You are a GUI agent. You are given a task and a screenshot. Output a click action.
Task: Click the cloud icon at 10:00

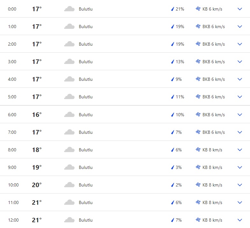(69, 185)
